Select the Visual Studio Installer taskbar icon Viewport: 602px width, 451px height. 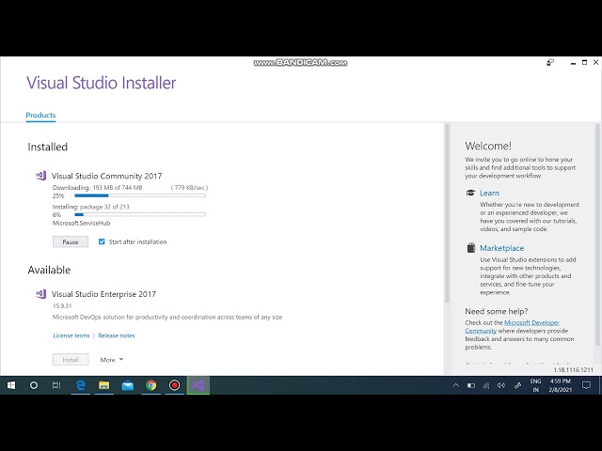(198, 385)
